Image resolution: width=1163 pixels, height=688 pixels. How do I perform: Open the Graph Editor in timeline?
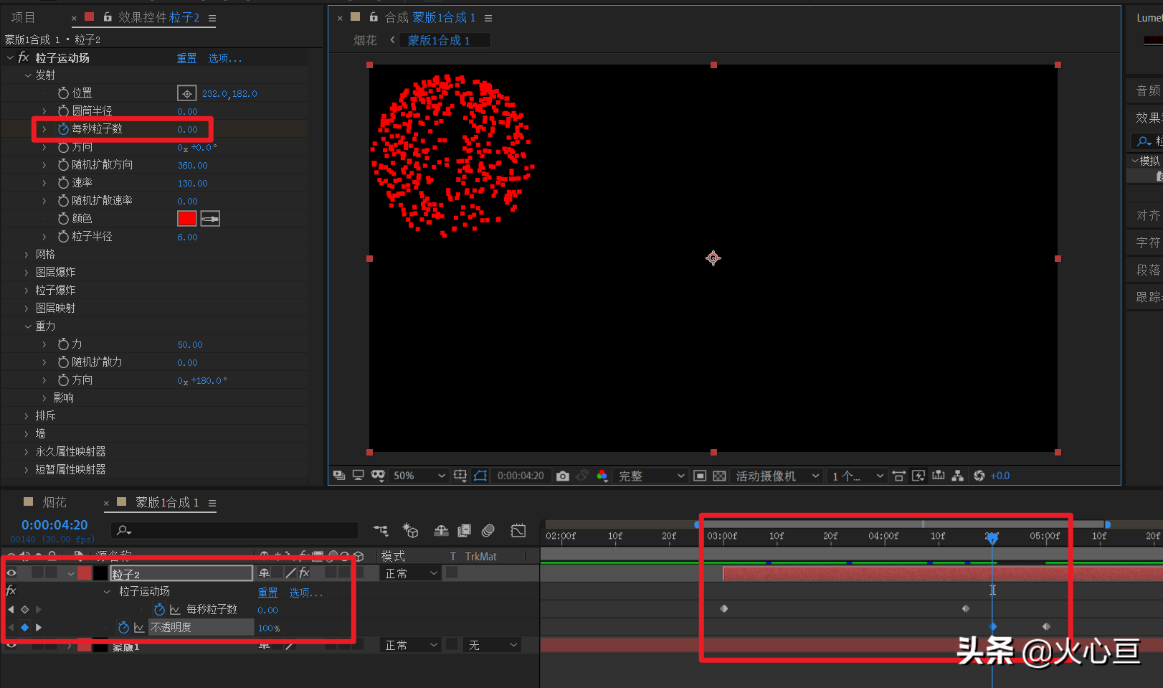coord(518,531)
